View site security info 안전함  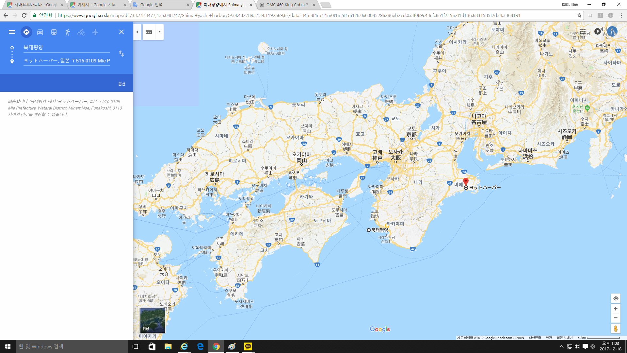pos(43,15)
